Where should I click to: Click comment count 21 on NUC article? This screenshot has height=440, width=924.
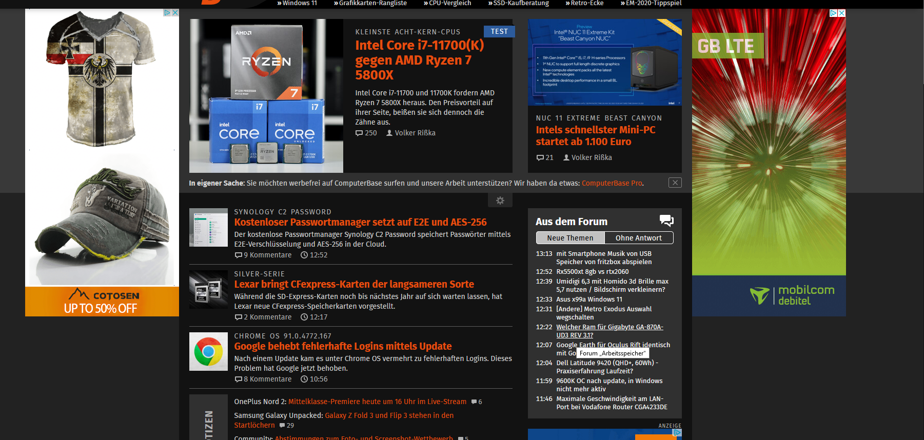click(x=545, y=157)
